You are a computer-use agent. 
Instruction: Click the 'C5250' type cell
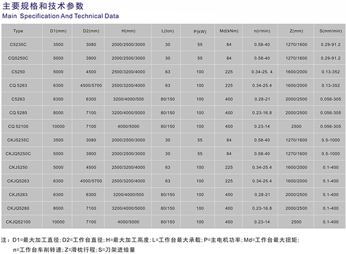pyautogui.click(x=18, y=72)
